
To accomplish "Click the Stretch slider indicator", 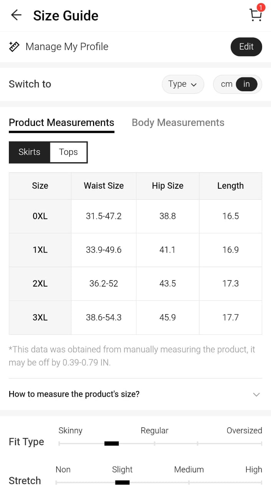I will coord(122,483).
